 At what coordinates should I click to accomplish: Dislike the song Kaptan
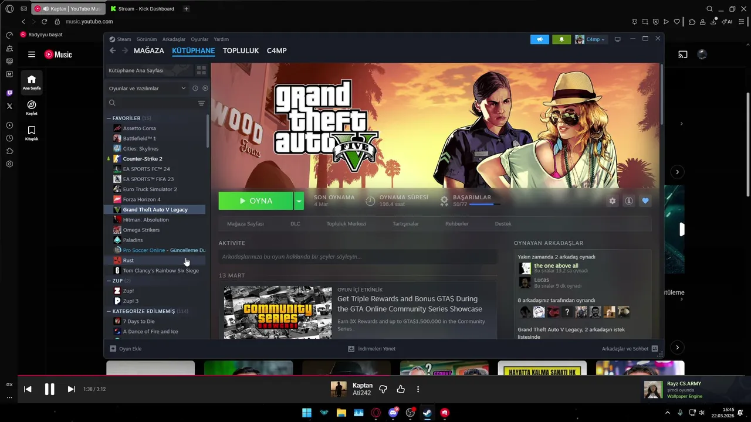pyautogui.click(x=383, y=389)
